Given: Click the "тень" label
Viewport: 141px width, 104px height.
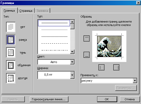Looking at the screenshot, I should point(23,53).
